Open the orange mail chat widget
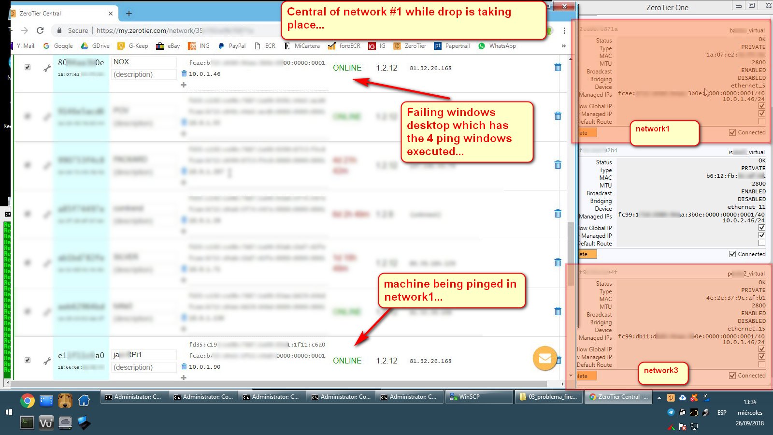This screenshot has height=435, width=773. (x=545, y=358)
